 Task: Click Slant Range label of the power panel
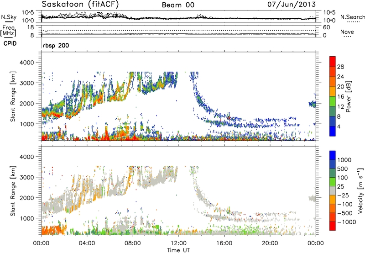coord(13,96)
